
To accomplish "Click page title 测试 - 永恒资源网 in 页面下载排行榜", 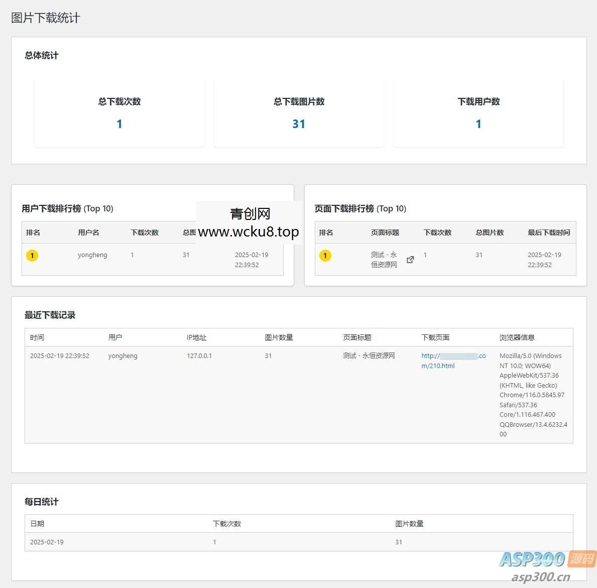I will (384, 260).
